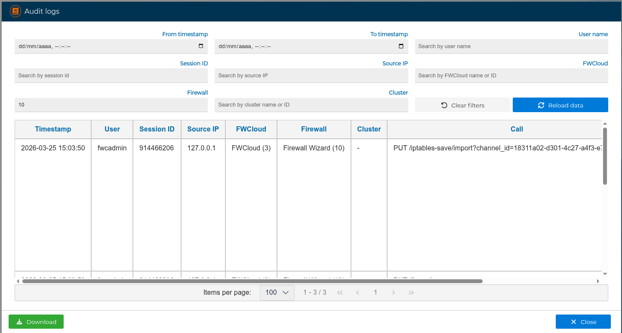Viewport: 622px width, 333px height.
Task: Go to the previous results page
Action: 357,293
